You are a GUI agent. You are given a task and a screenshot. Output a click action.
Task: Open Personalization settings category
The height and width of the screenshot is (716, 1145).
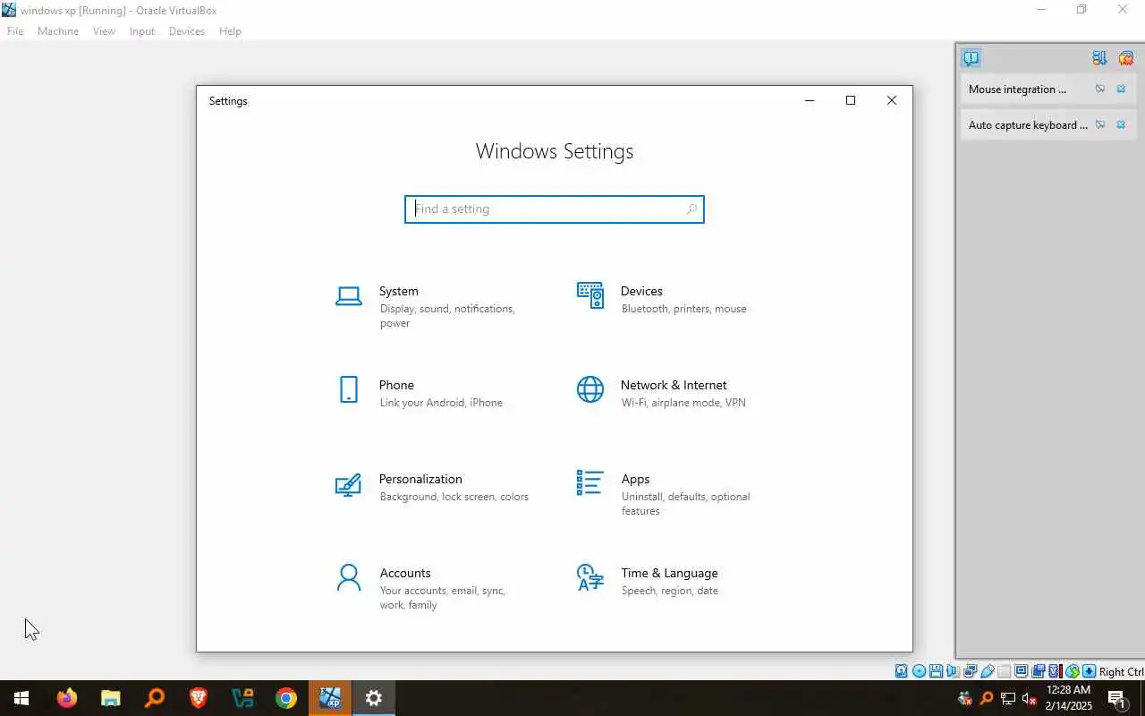tap(434, 487)
